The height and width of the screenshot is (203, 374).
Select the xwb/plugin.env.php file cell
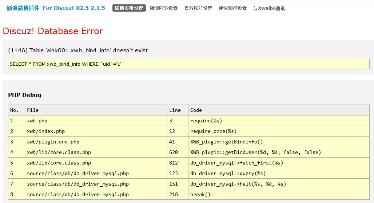(x=96, y=142)
